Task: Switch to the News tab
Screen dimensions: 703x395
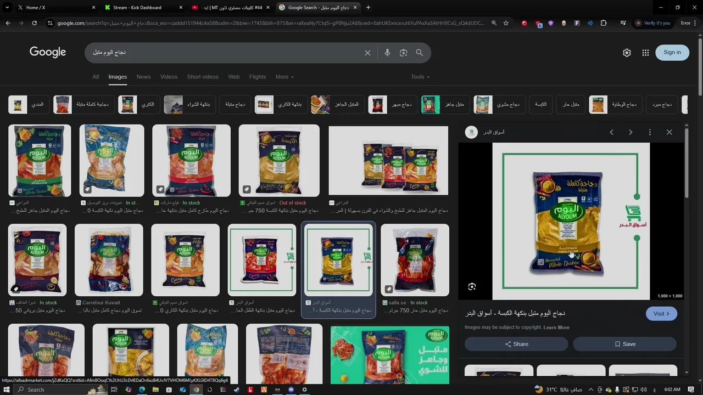Action: [143, 77]
